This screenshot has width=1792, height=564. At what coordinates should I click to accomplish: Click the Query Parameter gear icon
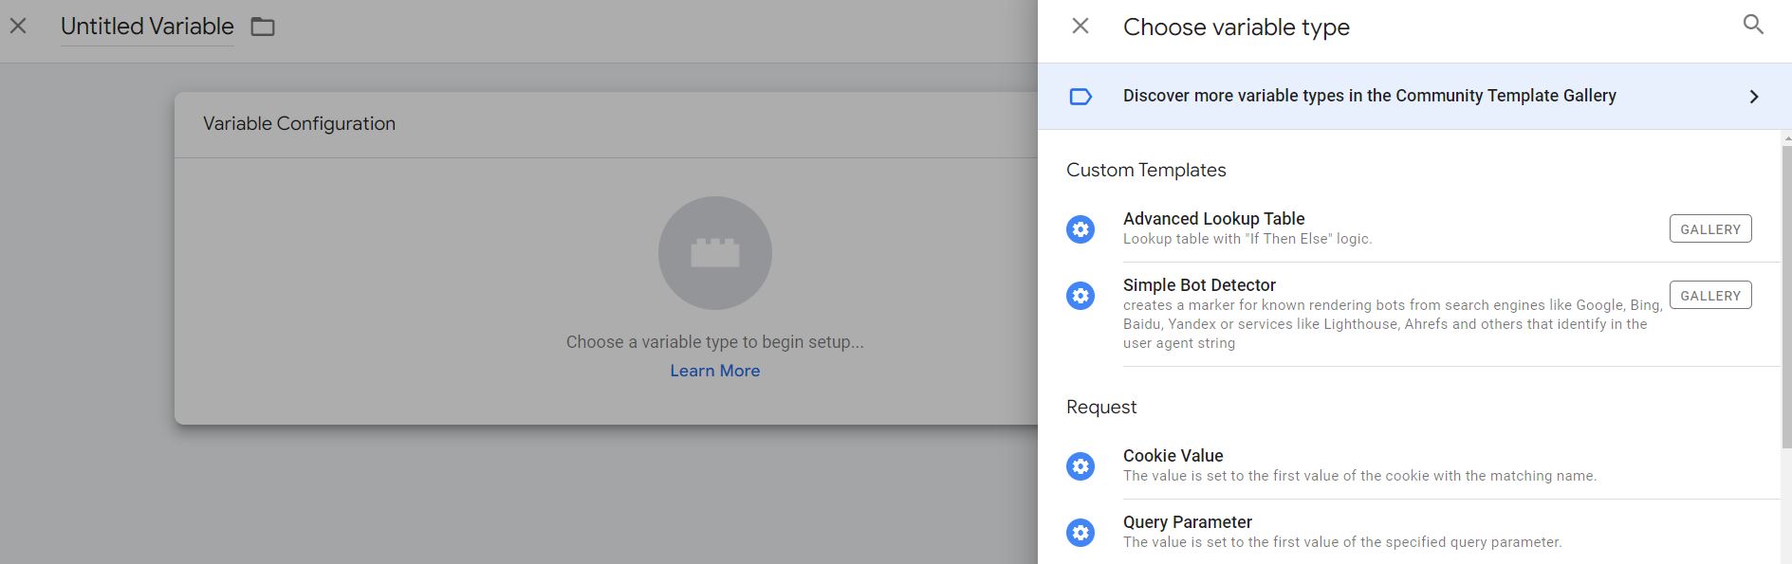point(1081,533)
